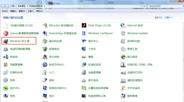184x102 pixels.
Task: Click the 控制面板 breadcrumb segment
Action: (x=22, y=6)
